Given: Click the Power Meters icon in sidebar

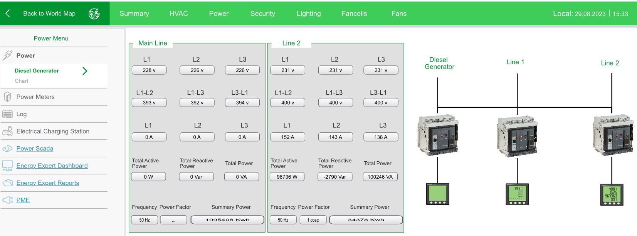Looking at the screenshot, I should pyautogui.click(x=7, y=97).
